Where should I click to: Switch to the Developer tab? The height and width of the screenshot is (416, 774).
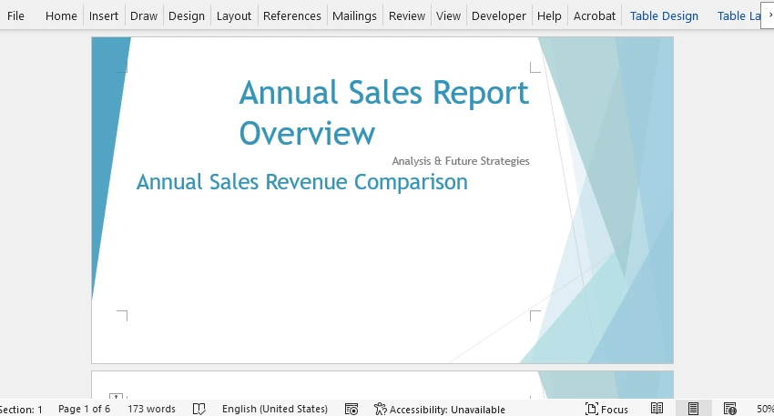(499, 15)
